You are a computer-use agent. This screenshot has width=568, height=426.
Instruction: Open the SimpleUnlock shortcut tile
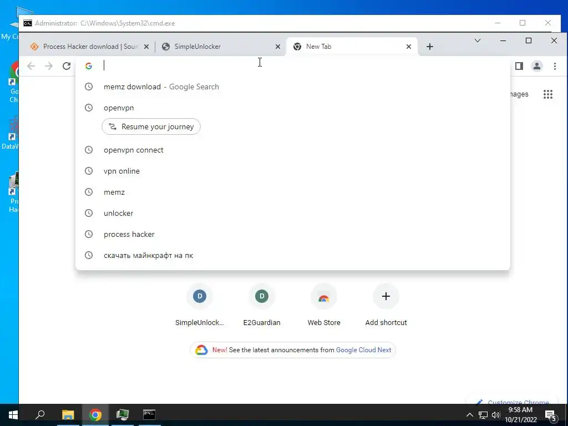point(200,306)
